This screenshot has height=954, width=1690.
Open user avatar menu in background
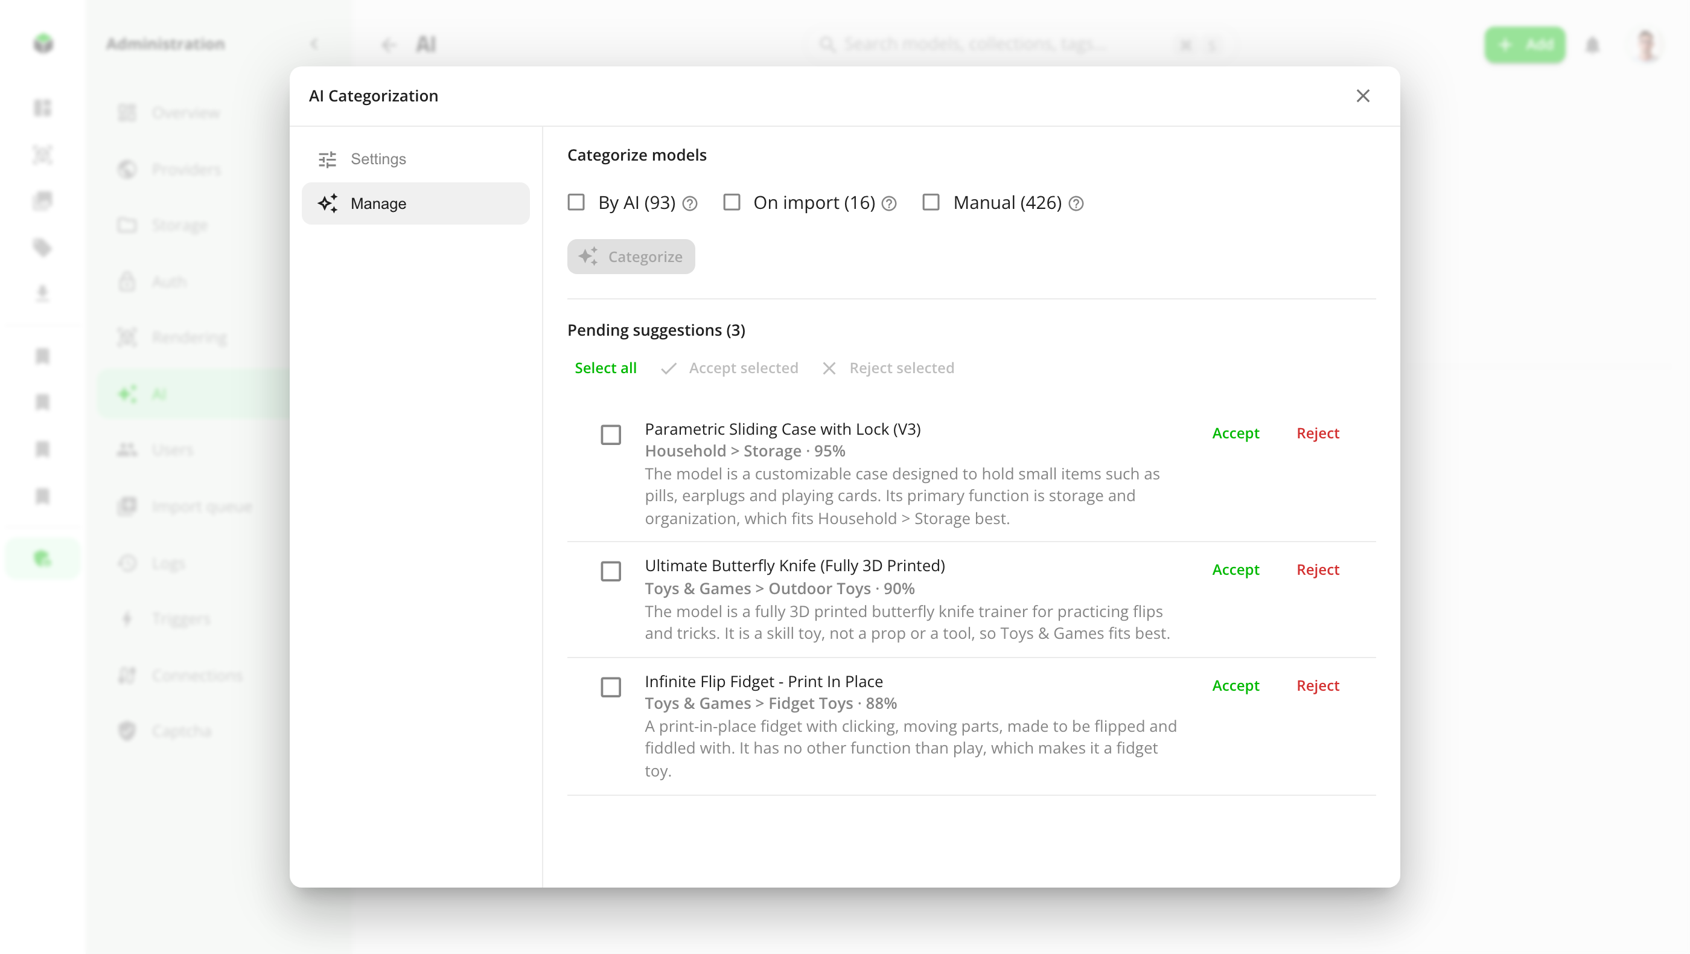pos(1646,45)
